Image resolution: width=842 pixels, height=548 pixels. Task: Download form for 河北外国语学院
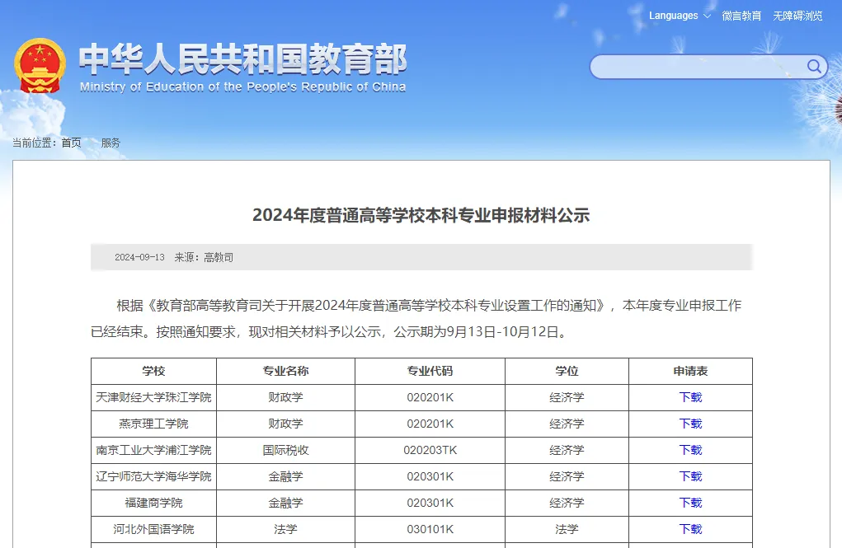click(x=690, y=529)
